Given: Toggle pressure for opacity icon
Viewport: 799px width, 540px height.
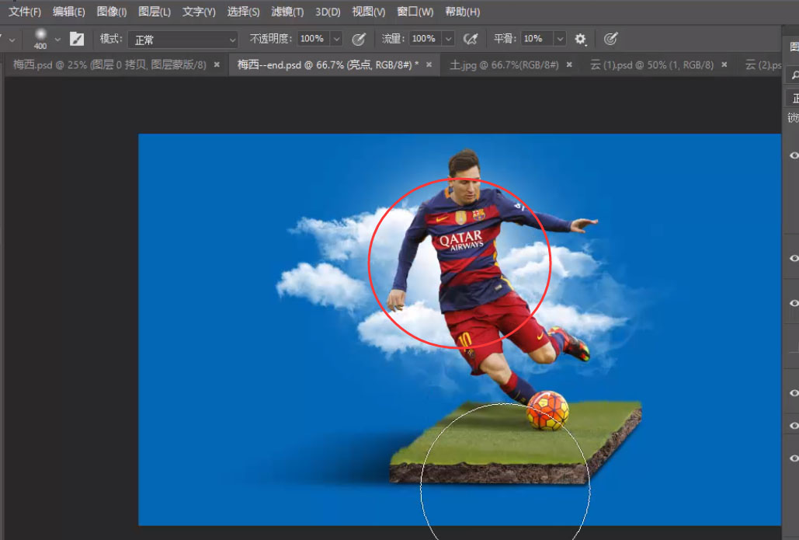Looking at the screenshot, I should click(x=359, y=39).
